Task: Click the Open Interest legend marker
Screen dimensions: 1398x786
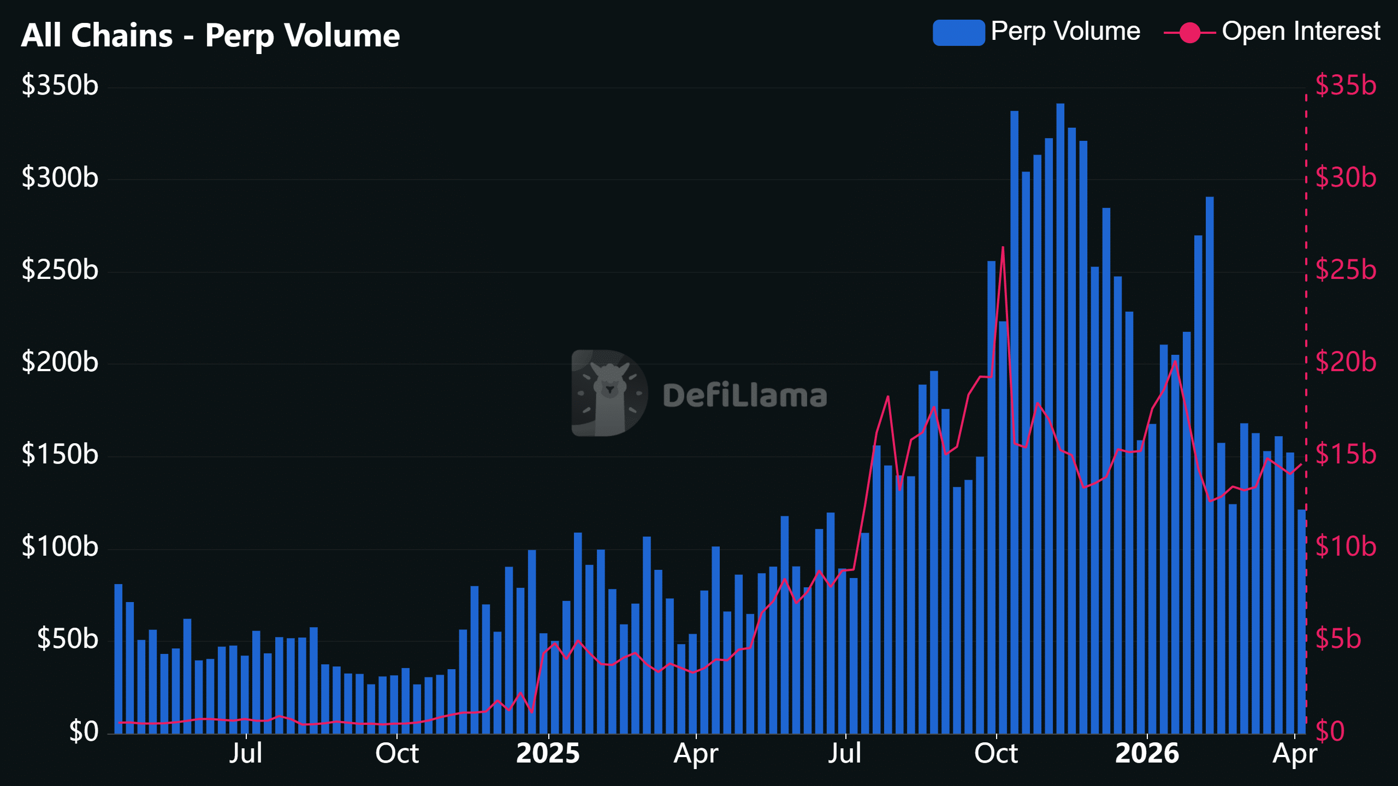Action: (x=1189, y=32)
